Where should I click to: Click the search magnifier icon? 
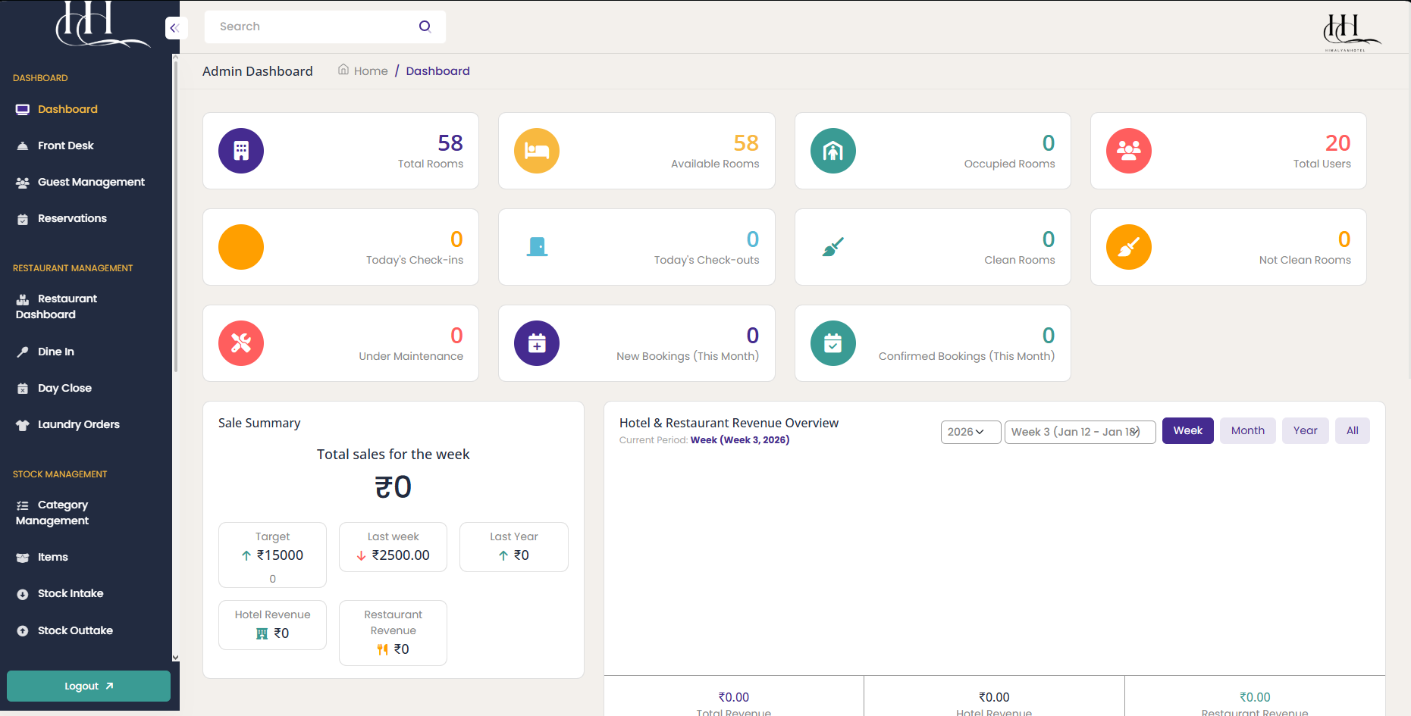click(x=425, y=27)
